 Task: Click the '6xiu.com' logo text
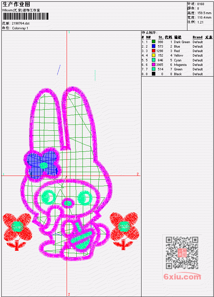pos(182,277)
